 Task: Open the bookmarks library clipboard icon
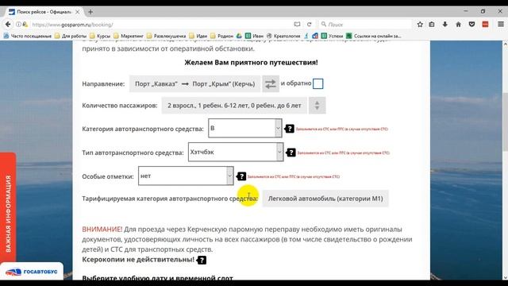coord(432,25)
